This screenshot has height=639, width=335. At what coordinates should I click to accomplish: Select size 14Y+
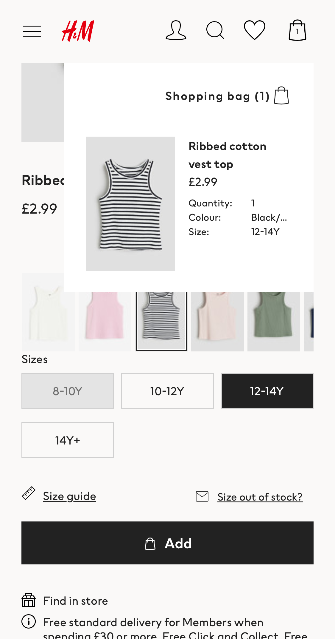coord(68,440)
